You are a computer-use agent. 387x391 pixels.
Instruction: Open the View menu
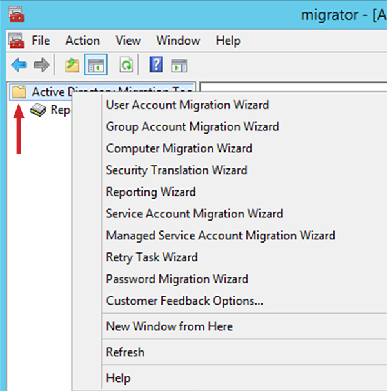pos(128,41)
